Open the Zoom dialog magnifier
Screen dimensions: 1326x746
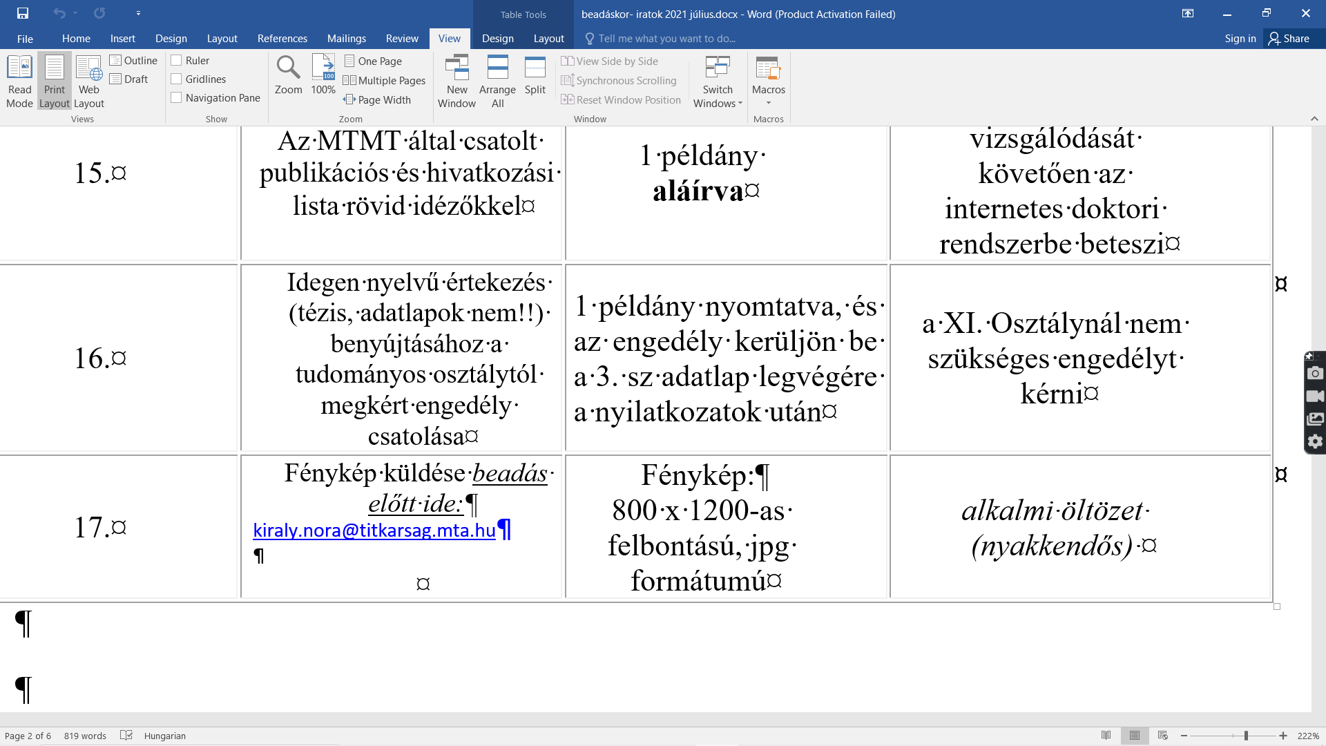click(288, 75)
